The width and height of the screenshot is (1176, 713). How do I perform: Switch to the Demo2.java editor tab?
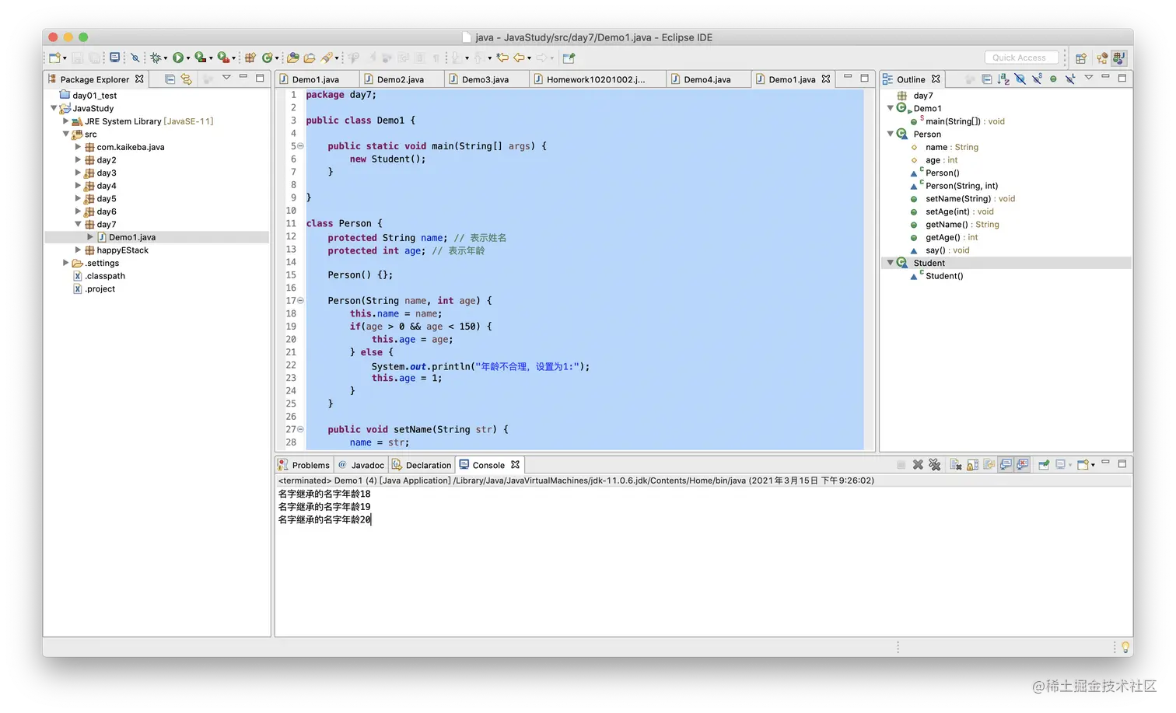click(x=401, y=79)
